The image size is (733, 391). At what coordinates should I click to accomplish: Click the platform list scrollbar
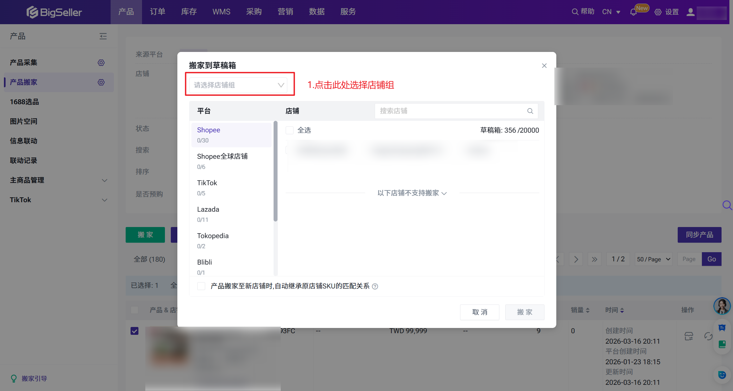click(276, 171)
